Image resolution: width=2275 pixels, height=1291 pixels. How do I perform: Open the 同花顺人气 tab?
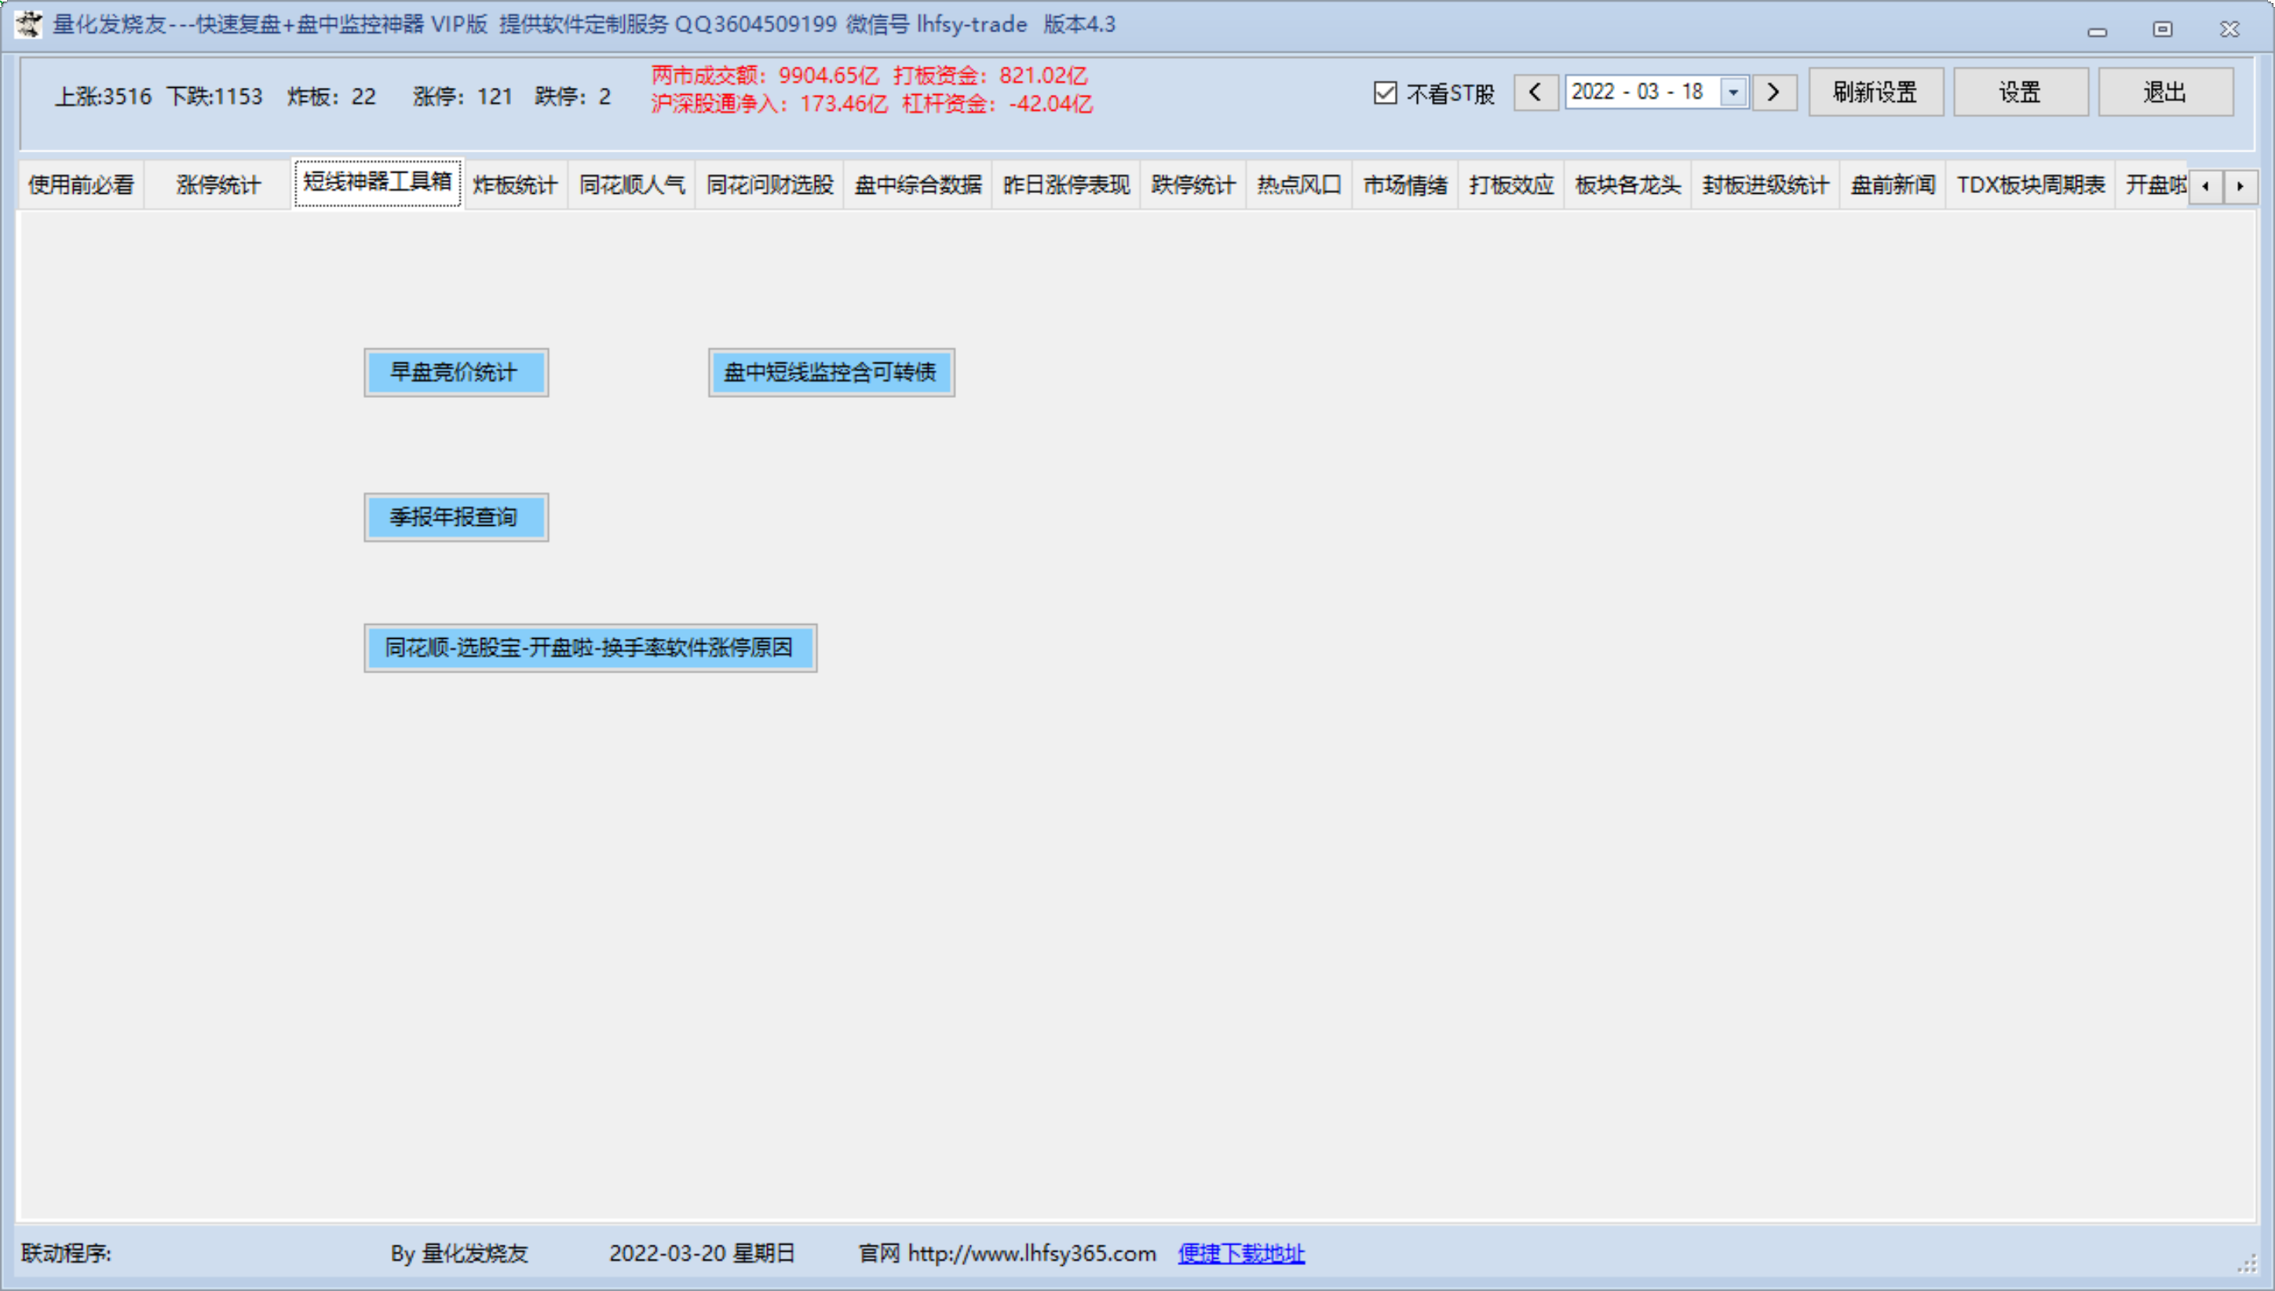(633, 185)
